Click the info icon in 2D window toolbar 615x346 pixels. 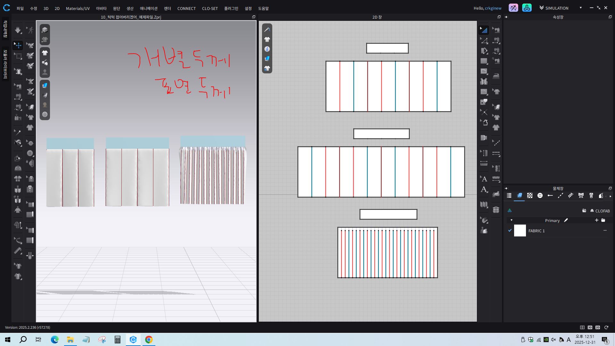click(x=267, y=49)
